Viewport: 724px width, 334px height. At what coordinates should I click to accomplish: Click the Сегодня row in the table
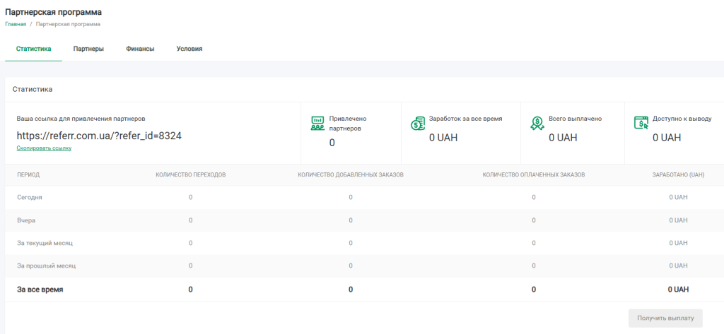coord(31,198)
